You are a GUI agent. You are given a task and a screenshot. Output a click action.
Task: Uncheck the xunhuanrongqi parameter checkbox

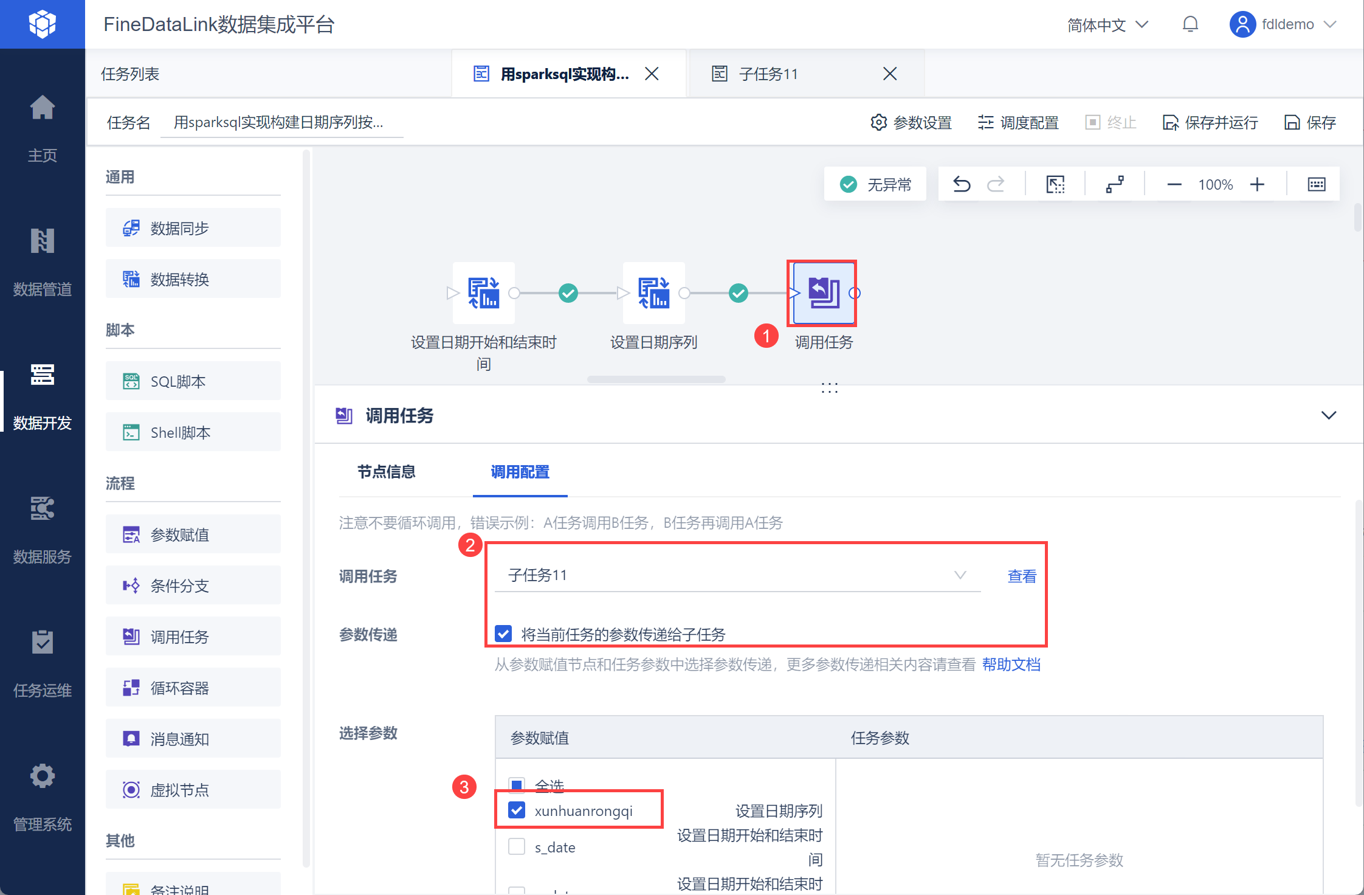pos(517,810)
